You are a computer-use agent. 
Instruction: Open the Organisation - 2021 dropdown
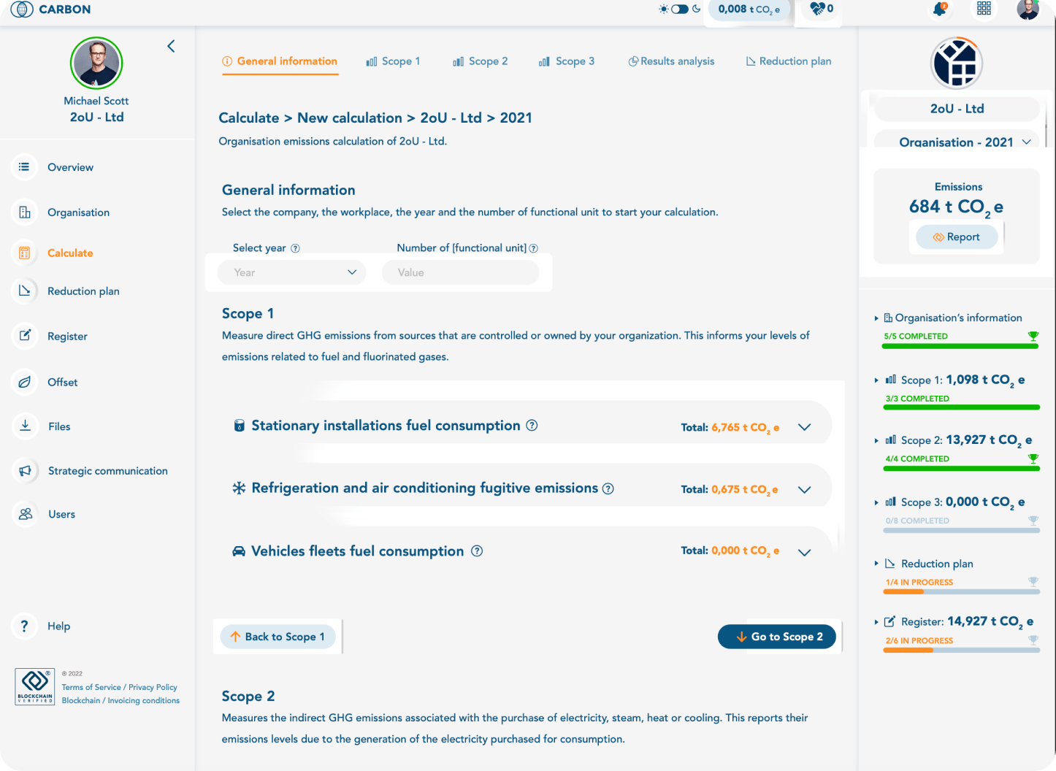pos(957,142)
